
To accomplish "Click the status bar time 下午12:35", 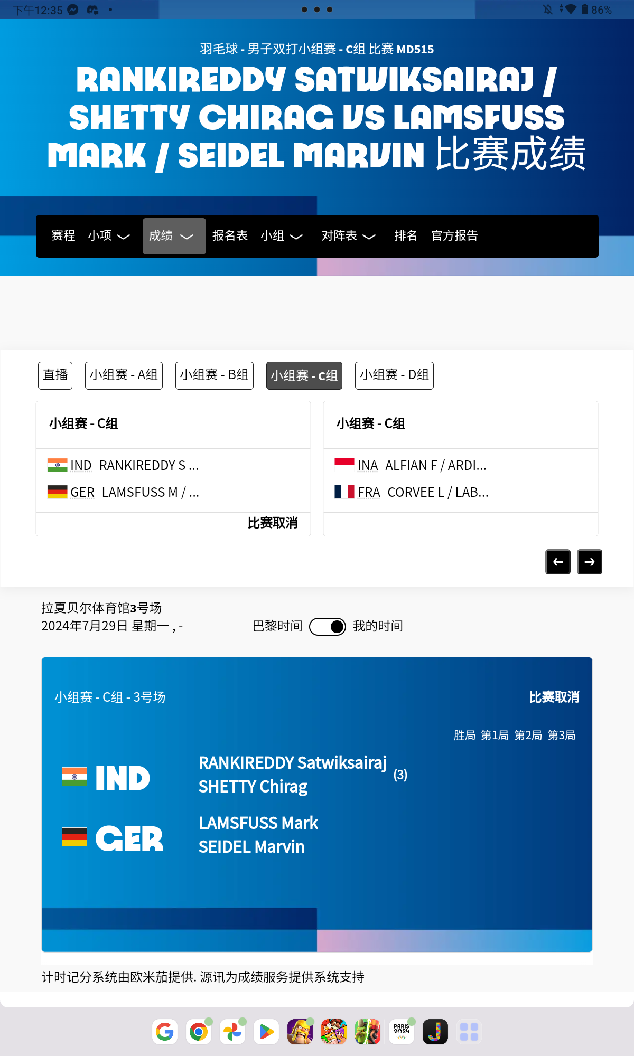I will [x=38, y=10].
